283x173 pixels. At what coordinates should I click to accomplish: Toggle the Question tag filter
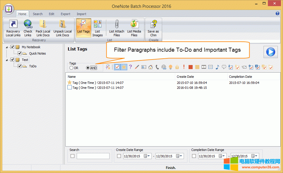(x=130, y=67)
